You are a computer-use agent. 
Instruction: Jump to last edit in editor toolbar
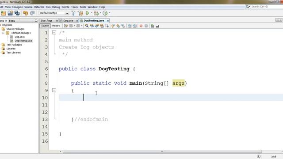(66, 26)
